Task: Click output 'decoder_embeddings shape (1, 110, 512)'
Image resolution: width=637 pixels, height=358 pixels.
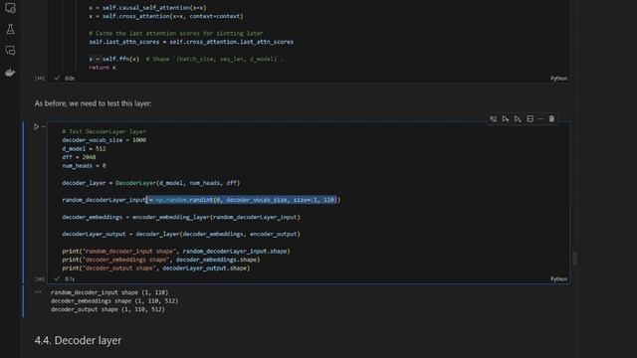Action: 114,300
